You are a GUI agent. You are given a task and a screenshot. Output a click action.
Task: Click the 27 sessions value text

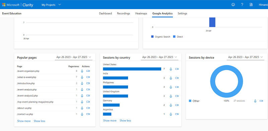click(x=239, y=101)
